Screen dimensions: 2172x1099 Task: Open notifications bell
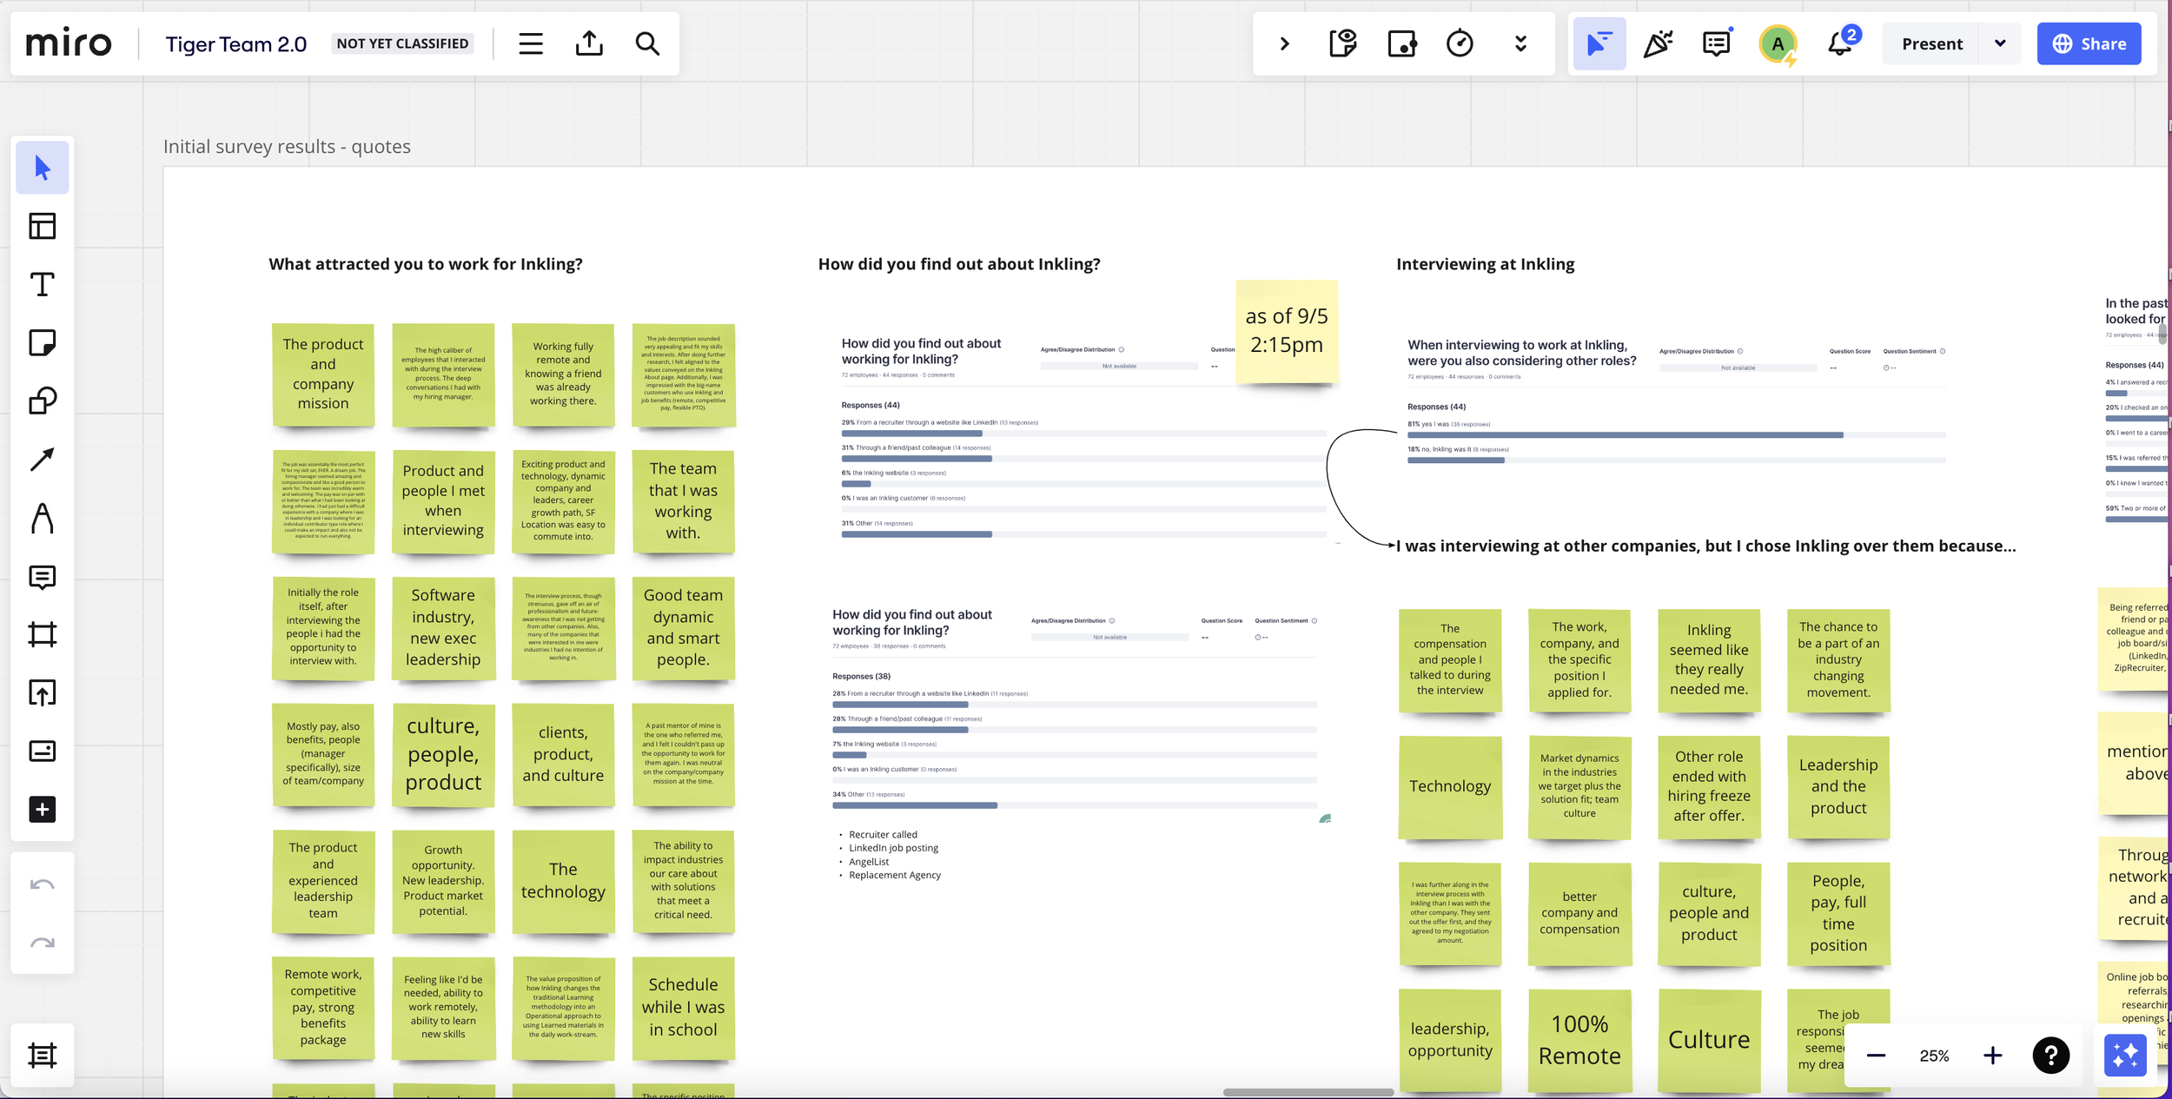(1841, 43)
